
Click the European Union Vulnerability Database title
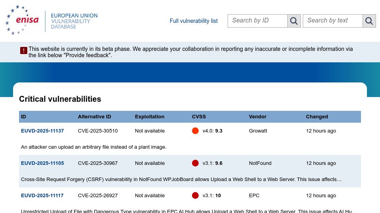[x=74, y=21]
